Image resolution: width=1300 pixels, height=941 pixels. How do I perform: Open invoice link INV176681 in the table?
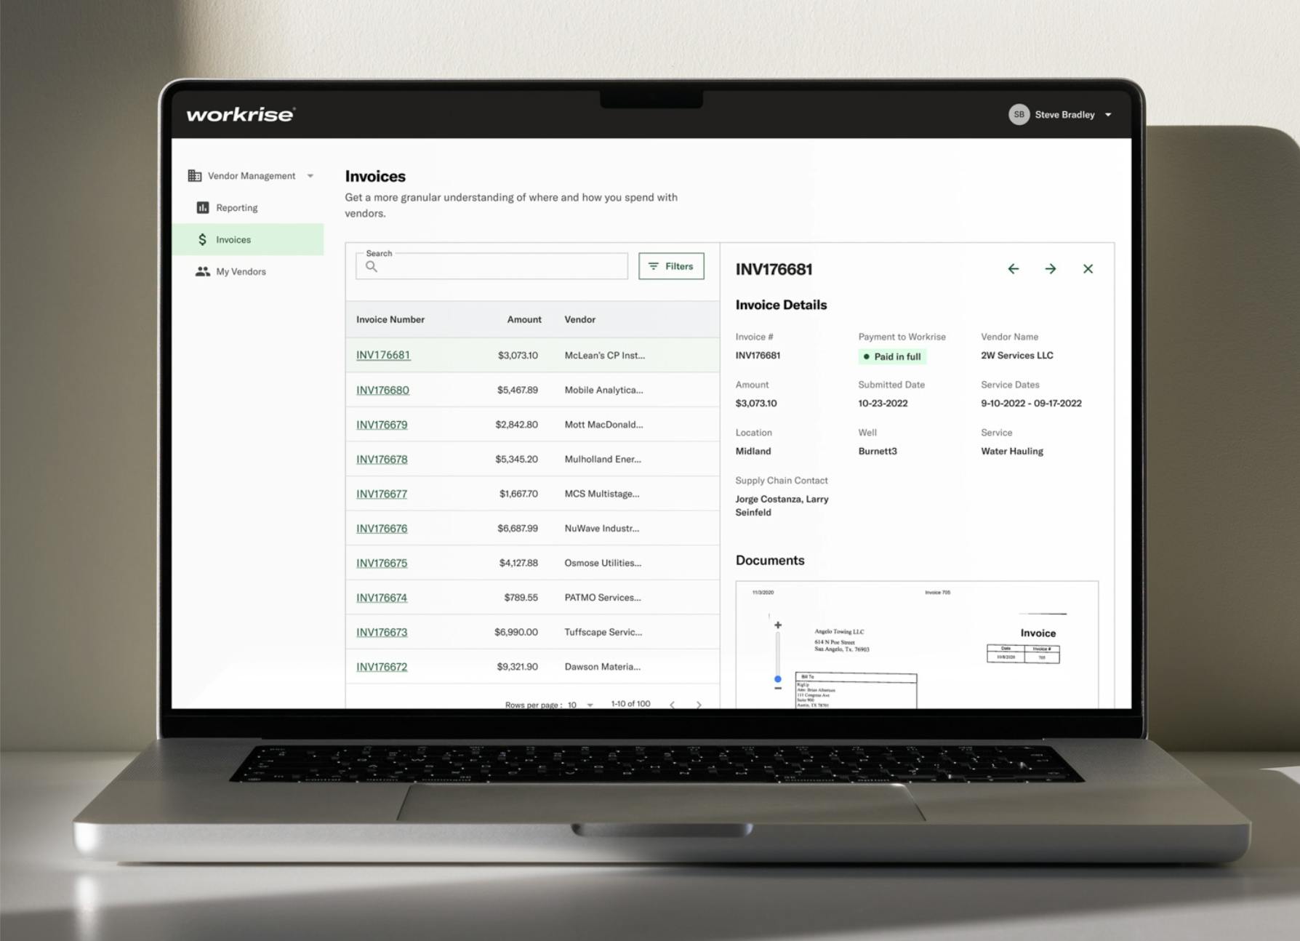click(x=383, y=355)
